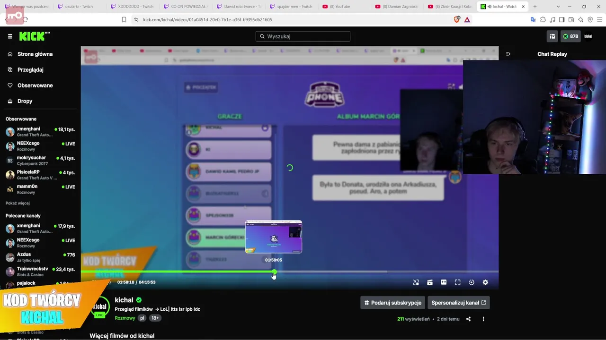The height and width of the screenshot is (340, 606).
Task: Switch to the XDDDDDDD - Twitch tab
Action: pos(133,7)
